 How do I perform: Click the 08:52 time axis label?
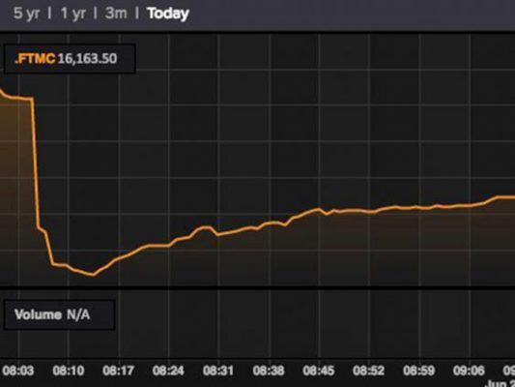pyautogui.click(x=368, y=371)
